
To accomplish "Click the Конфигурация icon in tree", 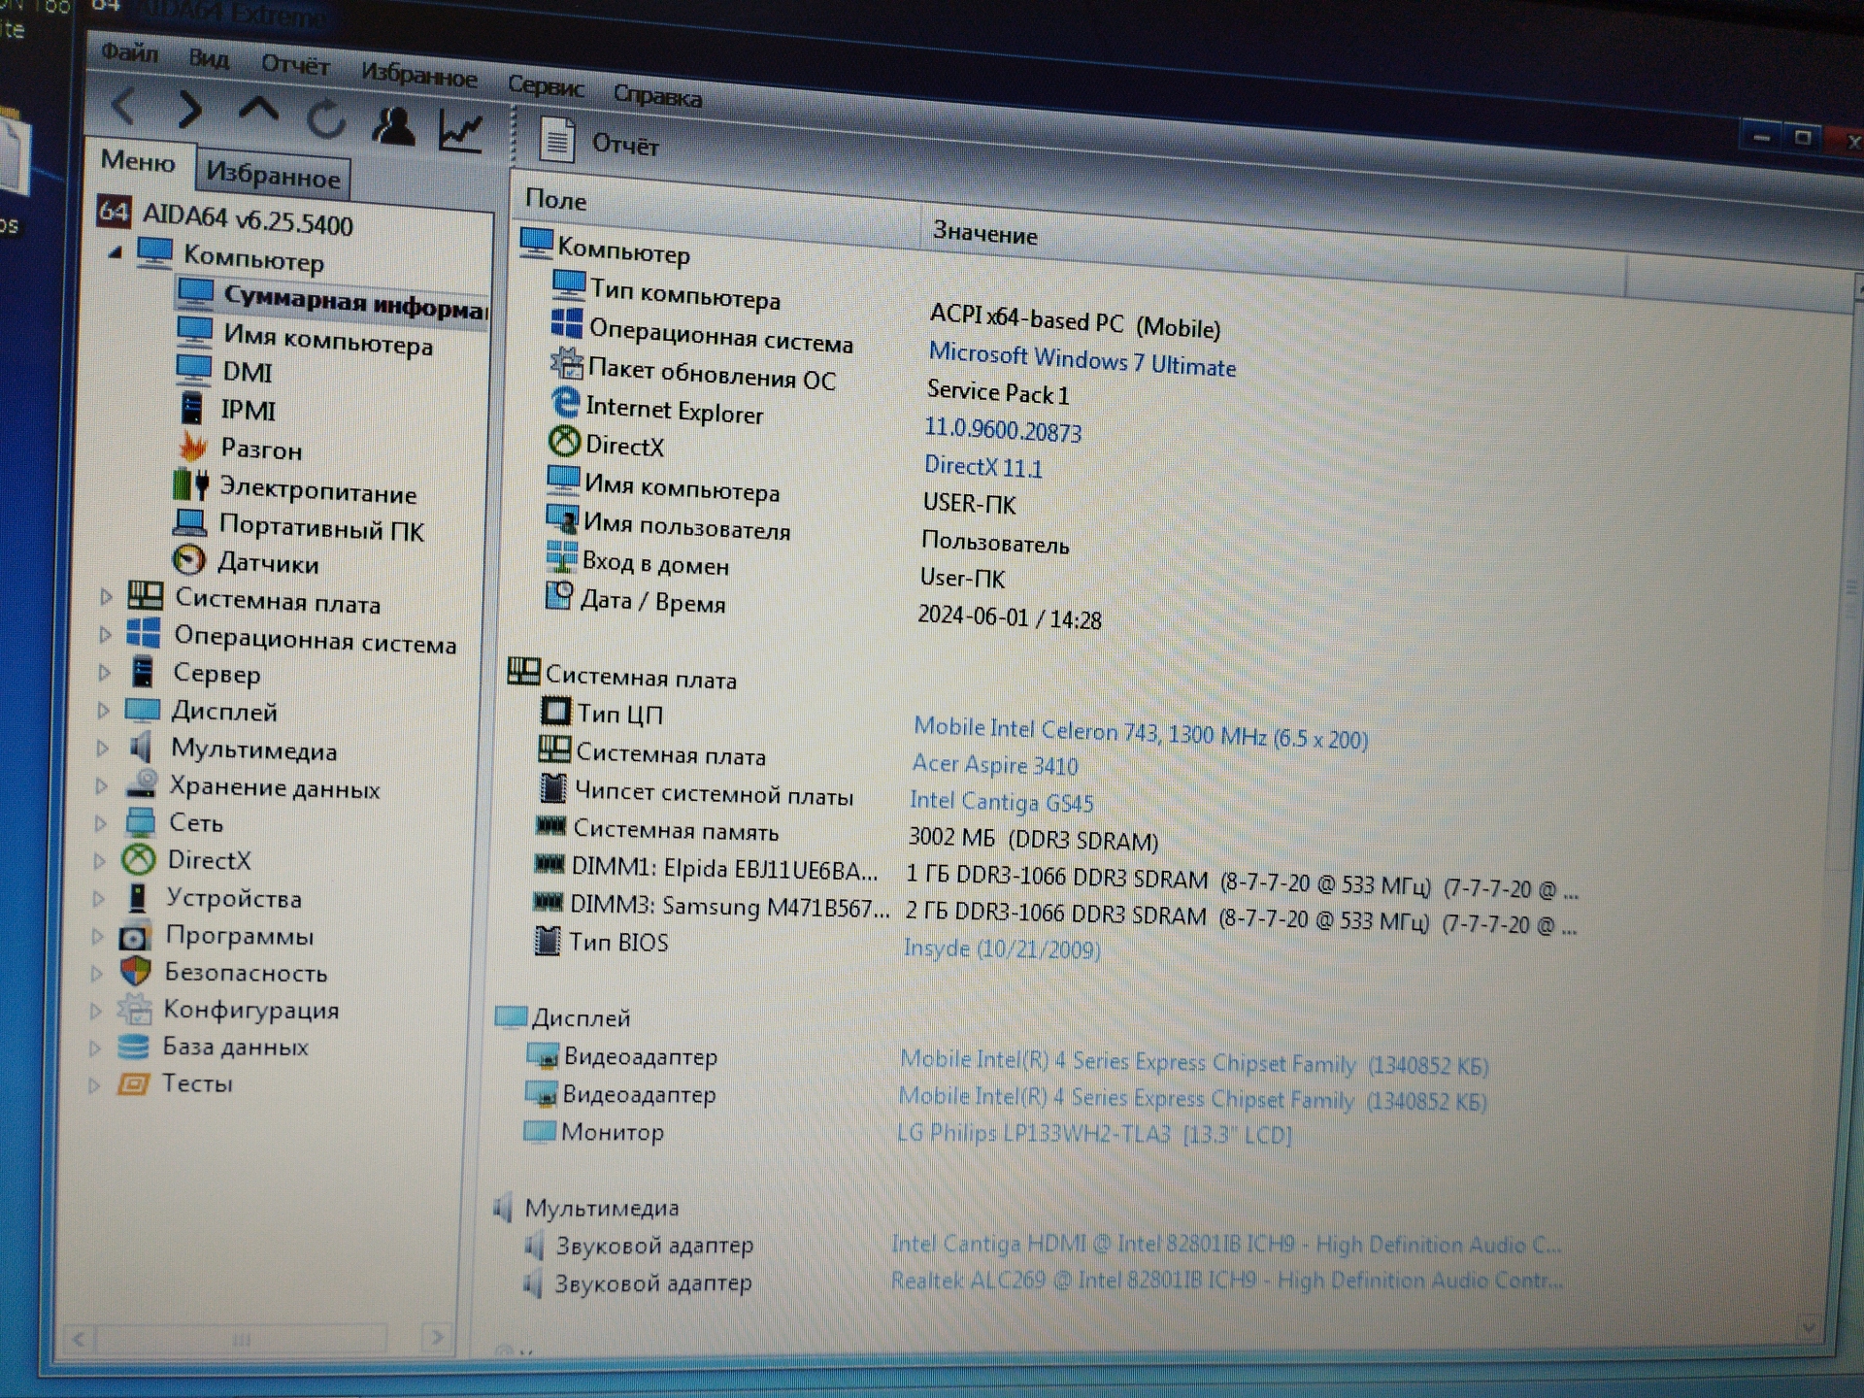I will click(x=134, y=1010).
